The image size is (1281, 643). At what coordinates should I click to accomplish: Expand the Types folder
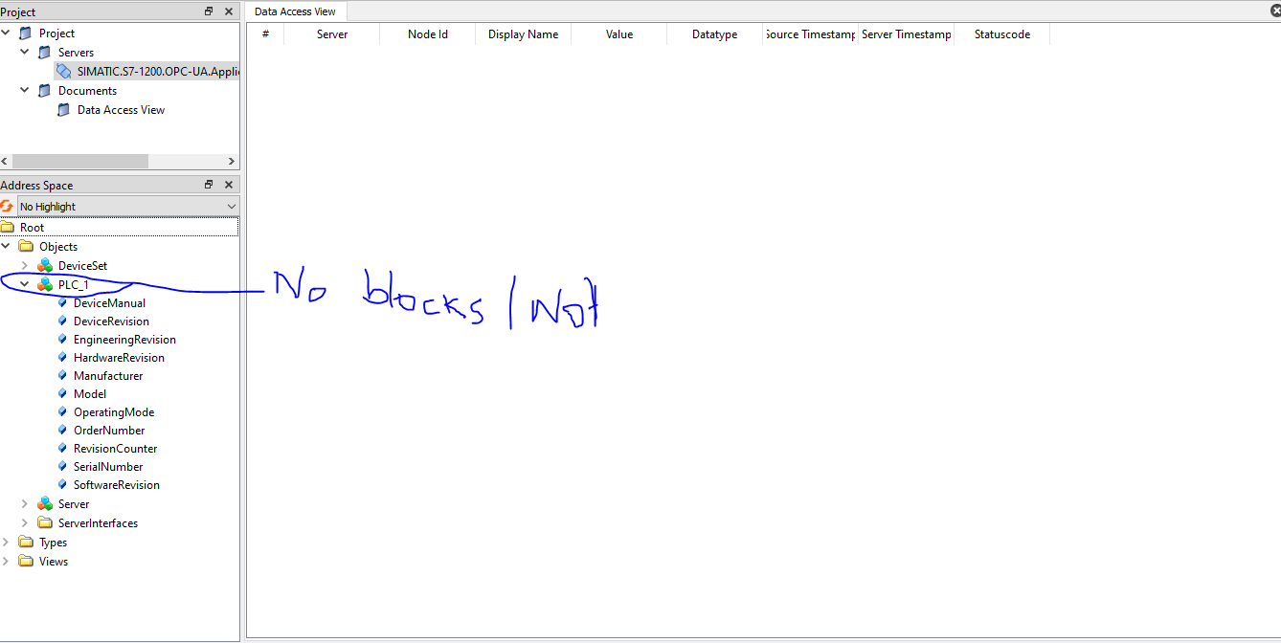point(6,542)
